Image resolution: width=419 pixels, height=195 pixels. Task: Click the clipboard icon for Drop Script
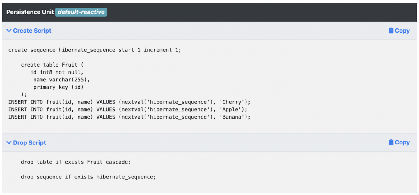[391, 142]
